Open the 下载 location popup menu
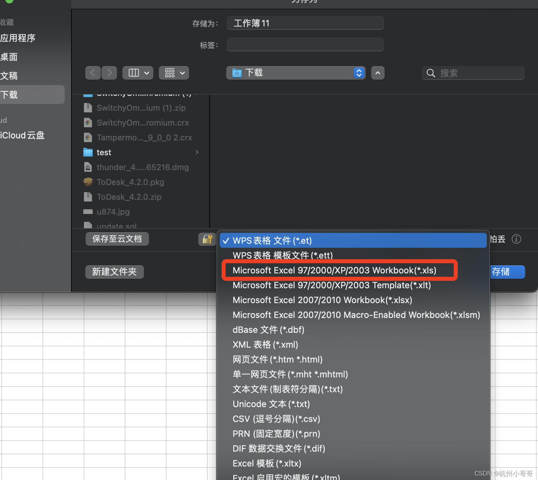This screenshot has width=538, height=480. (296, 73)
